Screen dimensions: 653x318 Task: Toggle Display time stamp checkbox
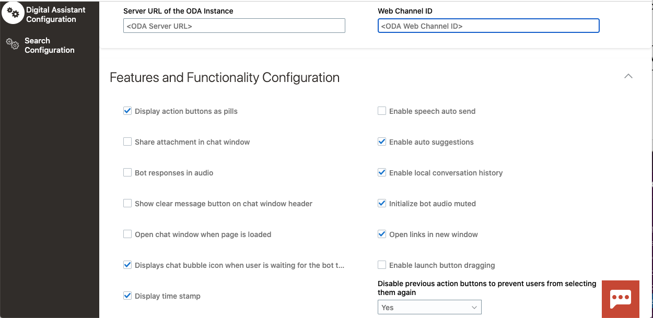(x=127, y=296)
